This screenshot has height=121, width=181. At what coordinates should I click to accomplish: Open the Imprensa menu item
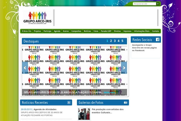(x=127, y=31)
